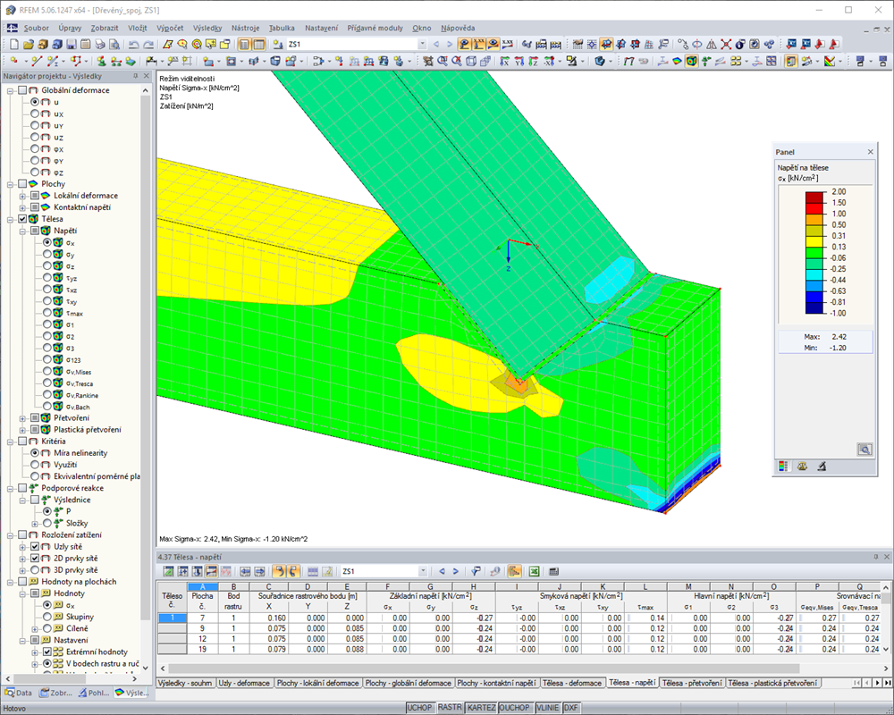This screenshot has height=715, width=894.
Task: Click the Save floppy disk icon
Action: [72, 44]
